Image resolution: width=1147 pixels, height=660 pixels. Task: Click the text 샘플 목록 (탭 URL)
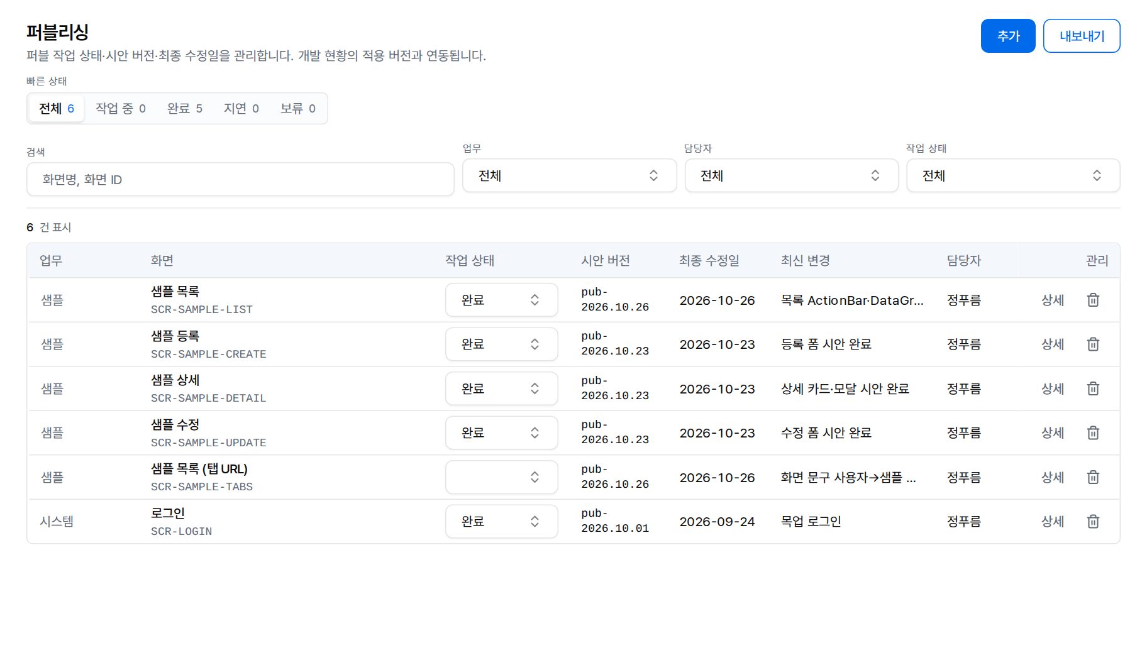[x=199, y=469]
